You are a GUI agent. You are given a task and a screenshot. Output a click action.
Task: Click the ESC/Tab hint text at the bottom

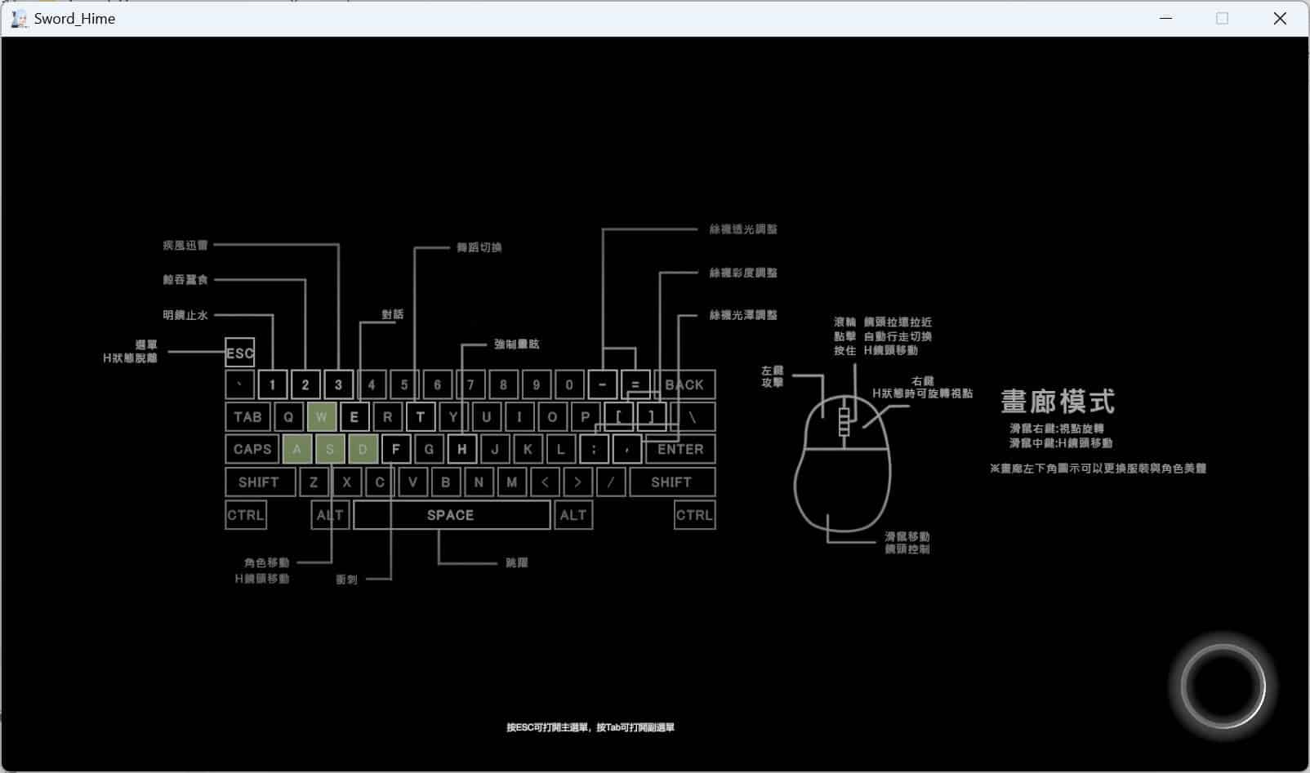coord(590,727)
